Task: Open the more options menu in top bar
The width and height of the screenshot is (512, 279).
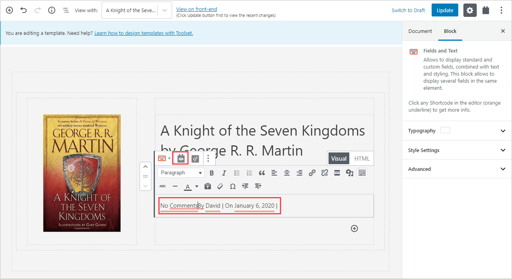Action: [x=501, y=10]
